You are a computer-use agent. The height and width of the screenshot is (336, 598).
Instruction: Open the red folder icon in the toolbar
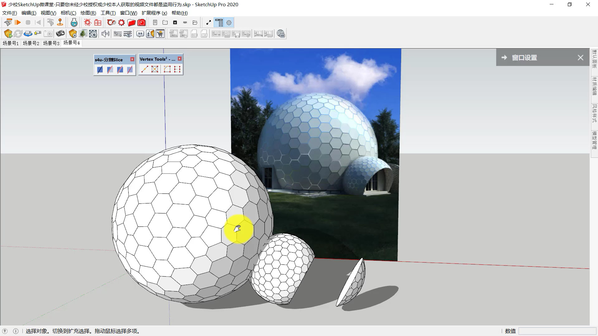(x=131, y=22)
